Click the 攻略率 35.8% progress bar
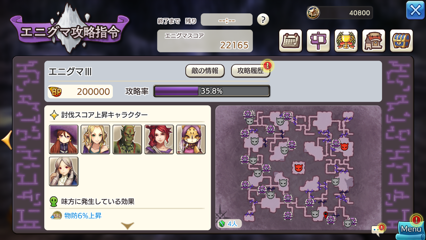The image size is (426, 240). pyautogui.click(x=212, y=91)
